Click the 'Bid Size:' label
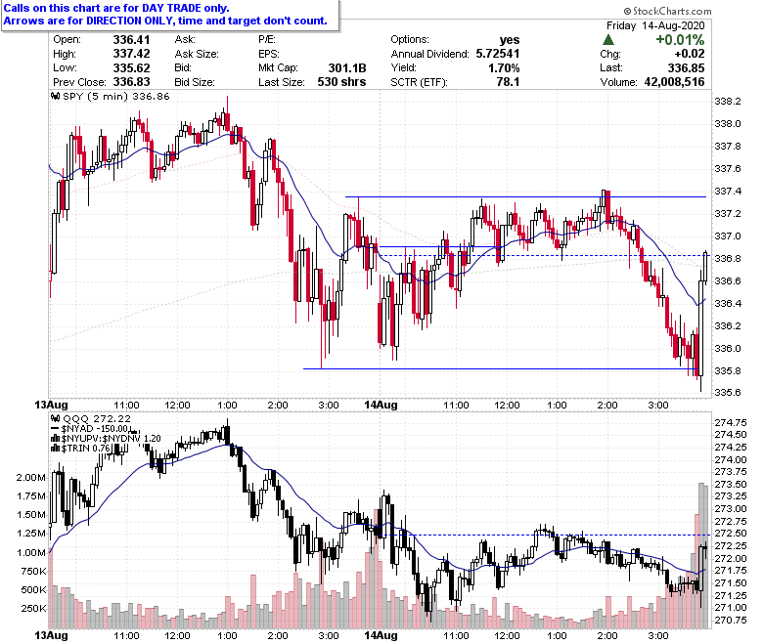The image size is (763, 644). tap(195, 82)
